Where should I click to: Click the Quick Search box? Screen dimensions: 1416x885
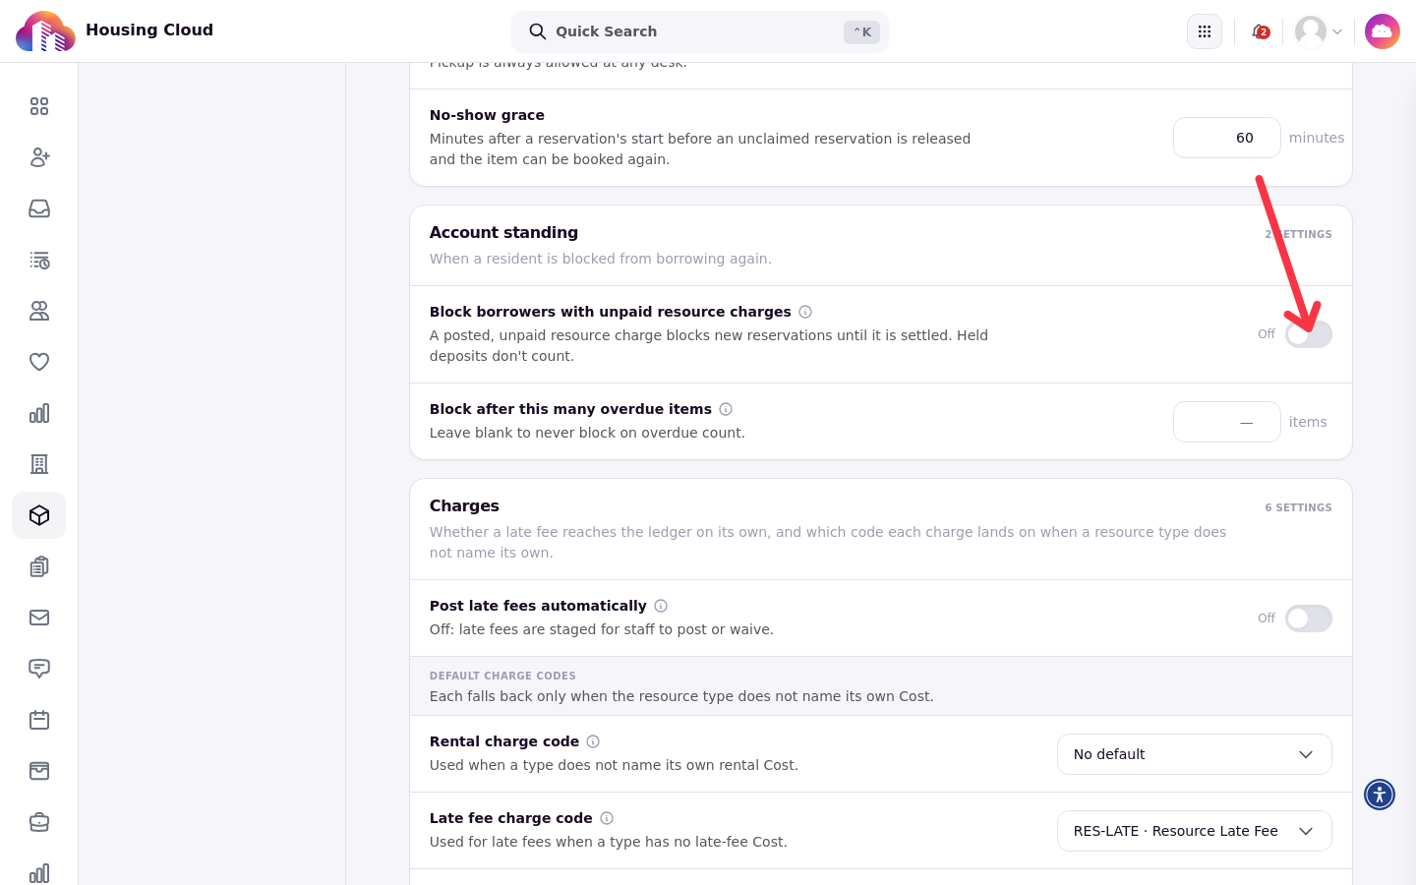click(700, 31)
